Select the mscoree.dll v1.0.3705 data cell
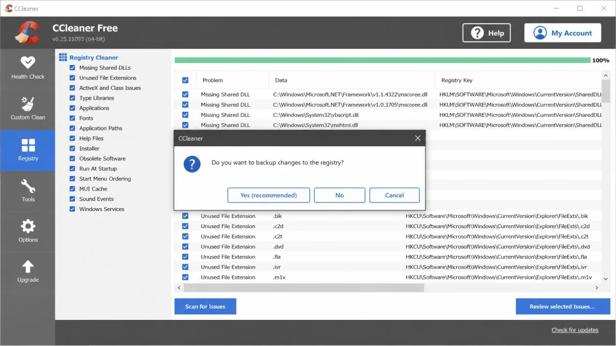This screenshot has width=616, height=346. pyautogui.click(x=350, y=105)
